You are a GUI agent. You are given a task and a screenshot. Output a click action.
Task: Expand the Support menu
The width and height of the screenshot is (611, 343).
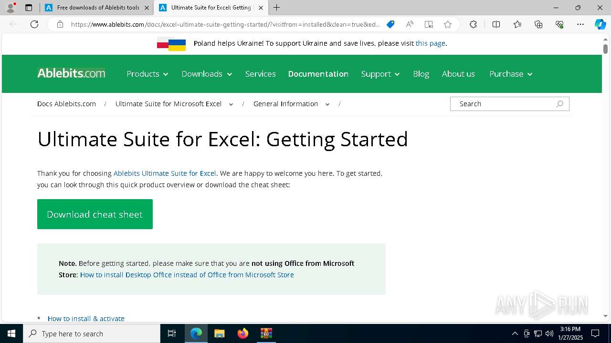pos(380,74)
